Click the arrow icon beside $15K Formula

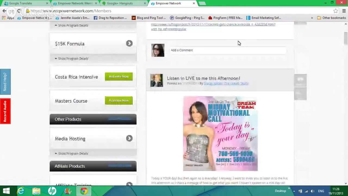click(x=129, y=44)
